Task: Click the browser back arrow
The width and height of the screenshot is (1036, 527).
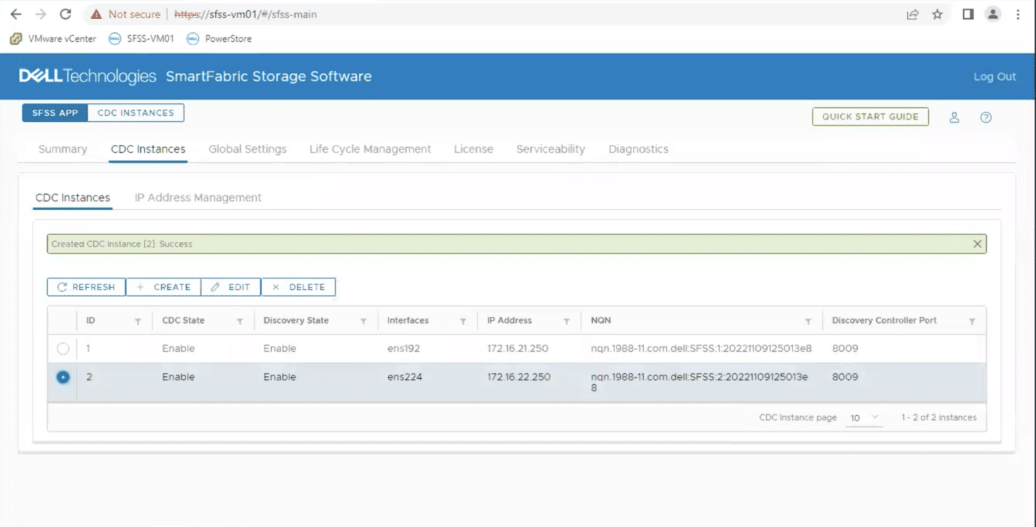Action: pos(16,14)
